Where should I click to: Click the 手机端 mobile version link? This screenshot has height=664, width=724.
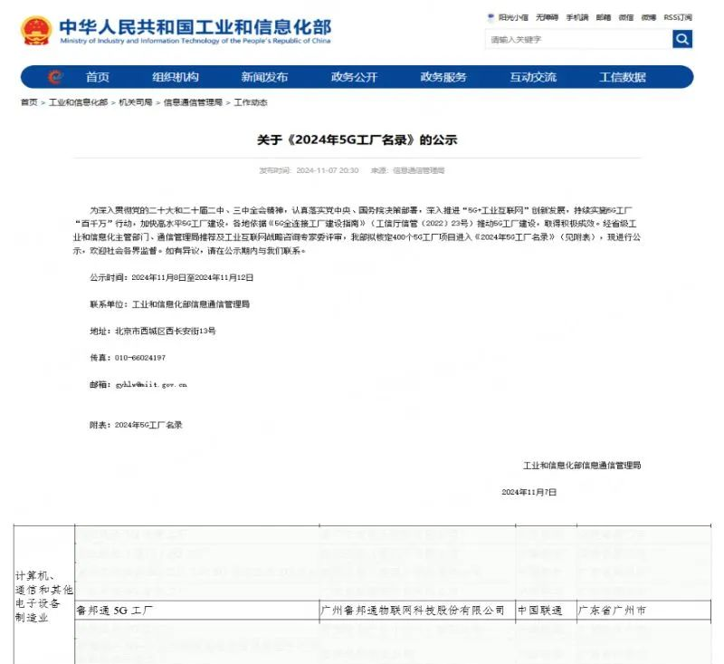[576, 17]
